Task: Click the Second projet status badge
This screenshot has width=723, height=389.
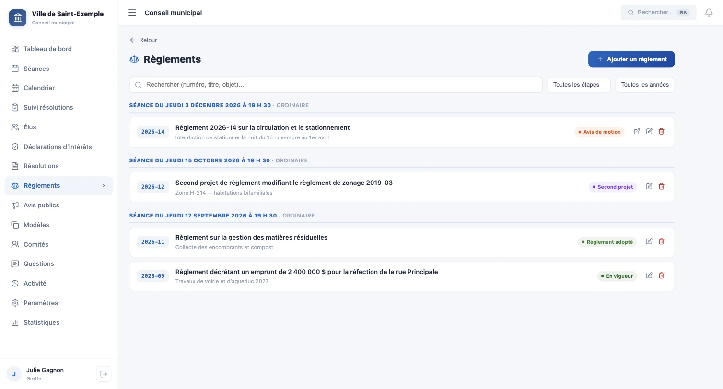Action: click(x=613, y=187)
